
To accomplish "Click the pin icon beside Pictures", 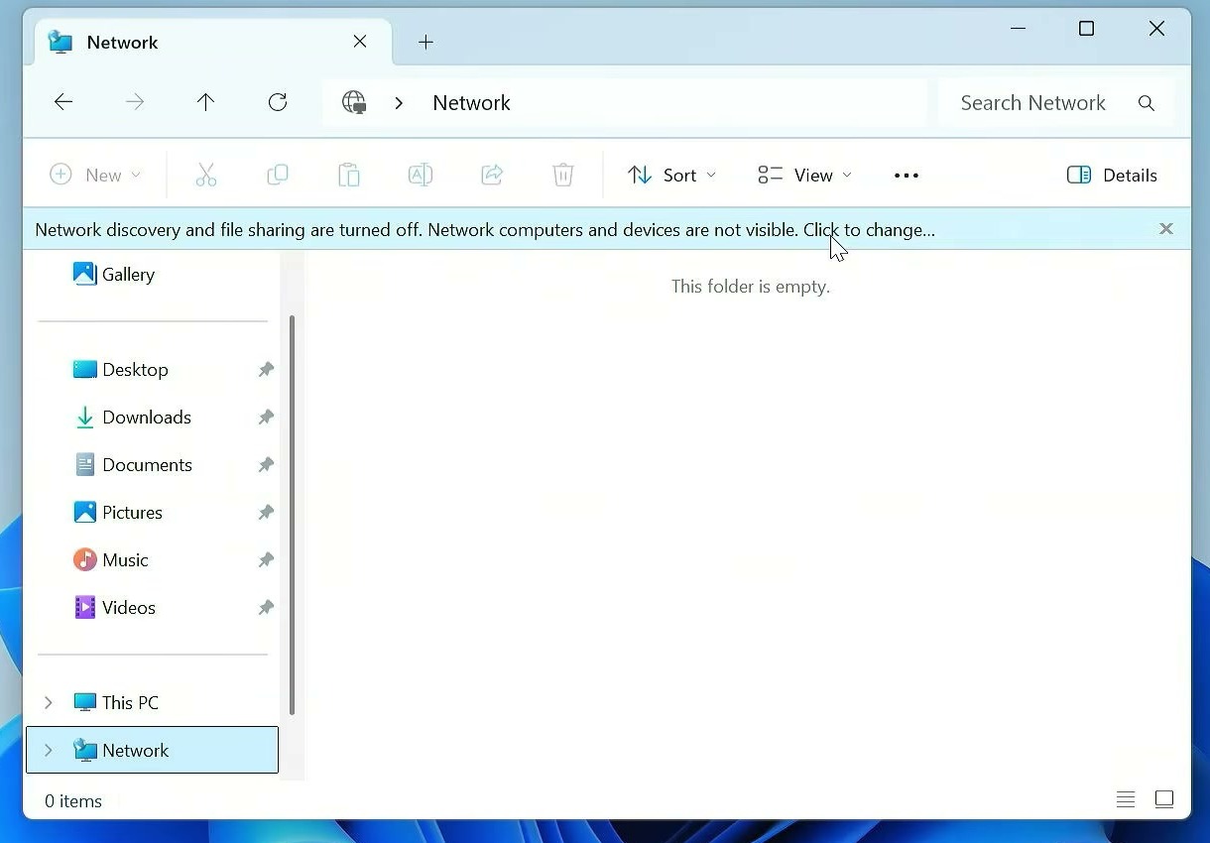I will 266,512.
